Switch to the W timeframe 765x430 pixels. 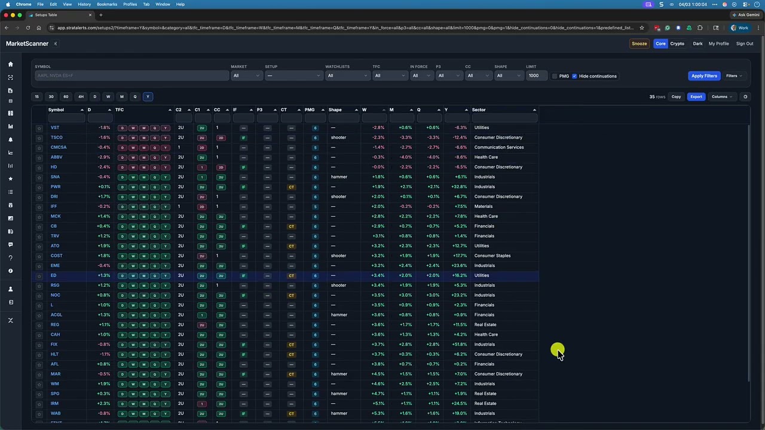108,97
